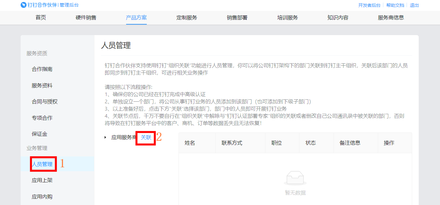
Task: Click the 联系方式 column header
Action: point(232,143)
